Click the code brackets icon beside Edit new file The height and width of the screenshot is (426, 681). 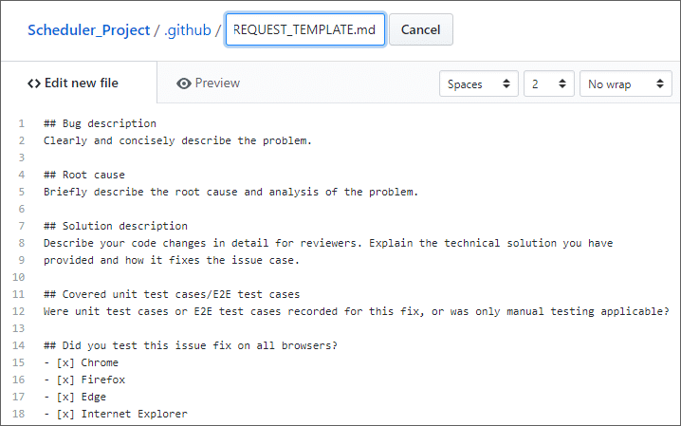[34, 83]
